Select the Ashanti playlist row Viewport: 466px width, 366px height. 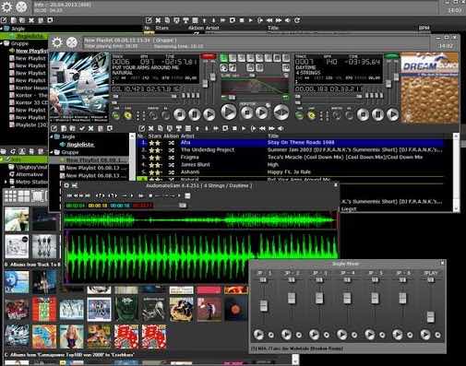pyautogui.click(x=291, y=172)
